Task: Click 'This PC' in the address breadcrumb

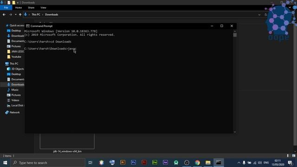Action: coord(36,14)
